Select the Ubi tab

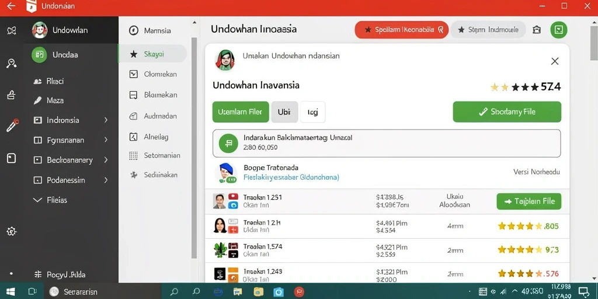click(284, 112)
